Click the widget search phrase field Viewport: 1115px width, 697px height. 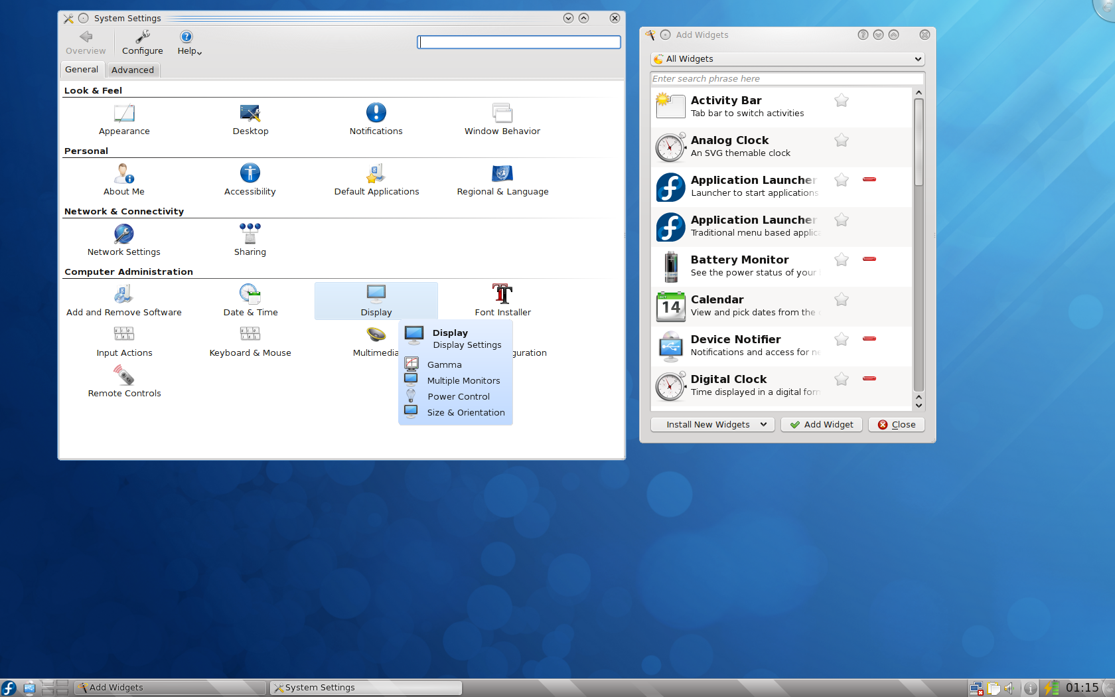coord(787,78)
